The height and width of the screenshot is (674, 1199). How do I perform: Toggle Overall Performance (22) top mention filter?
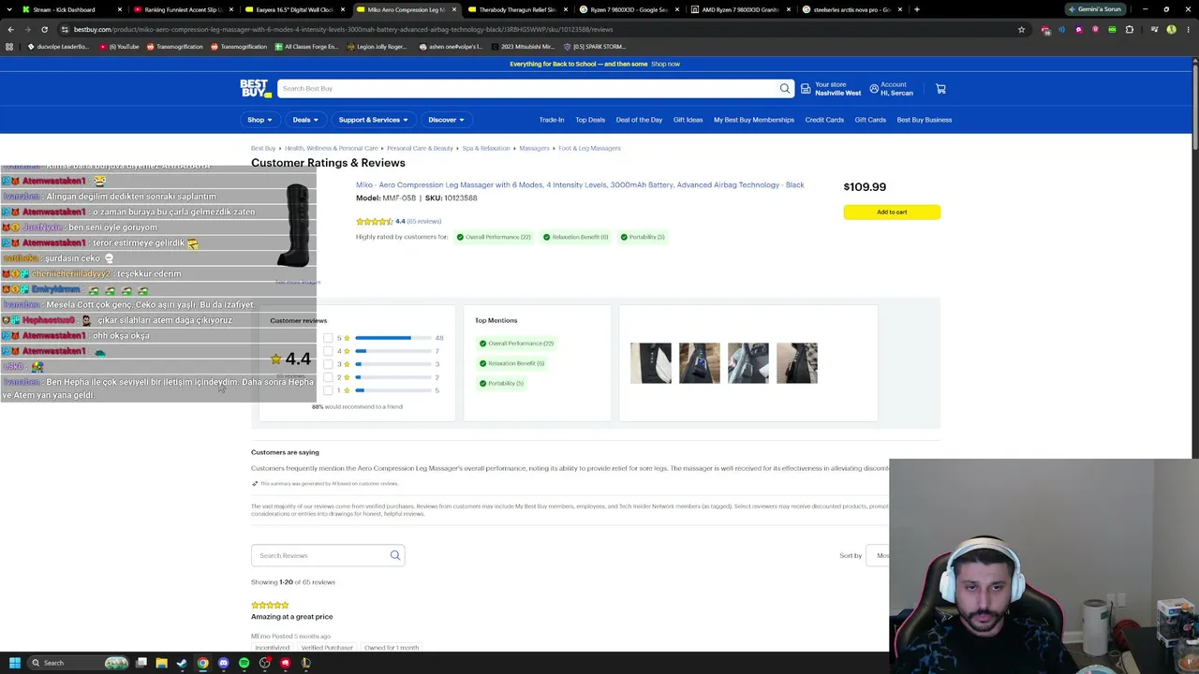516,344
